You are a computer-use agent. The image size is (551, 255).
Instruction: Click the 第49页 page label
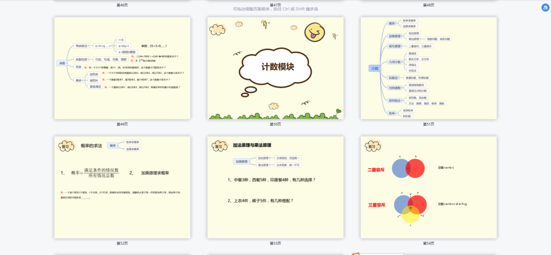122,124
